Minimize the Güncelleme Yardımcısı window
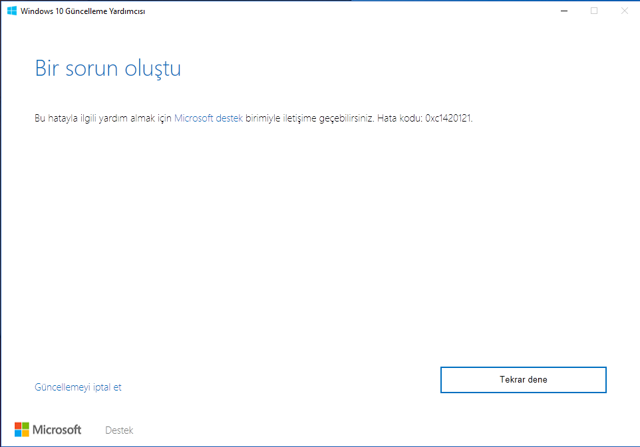This screenshot has height=447, width=640. point(564,11)
